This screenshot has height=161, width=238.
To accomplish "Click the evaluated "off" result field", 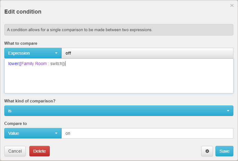I will (147, 53).
